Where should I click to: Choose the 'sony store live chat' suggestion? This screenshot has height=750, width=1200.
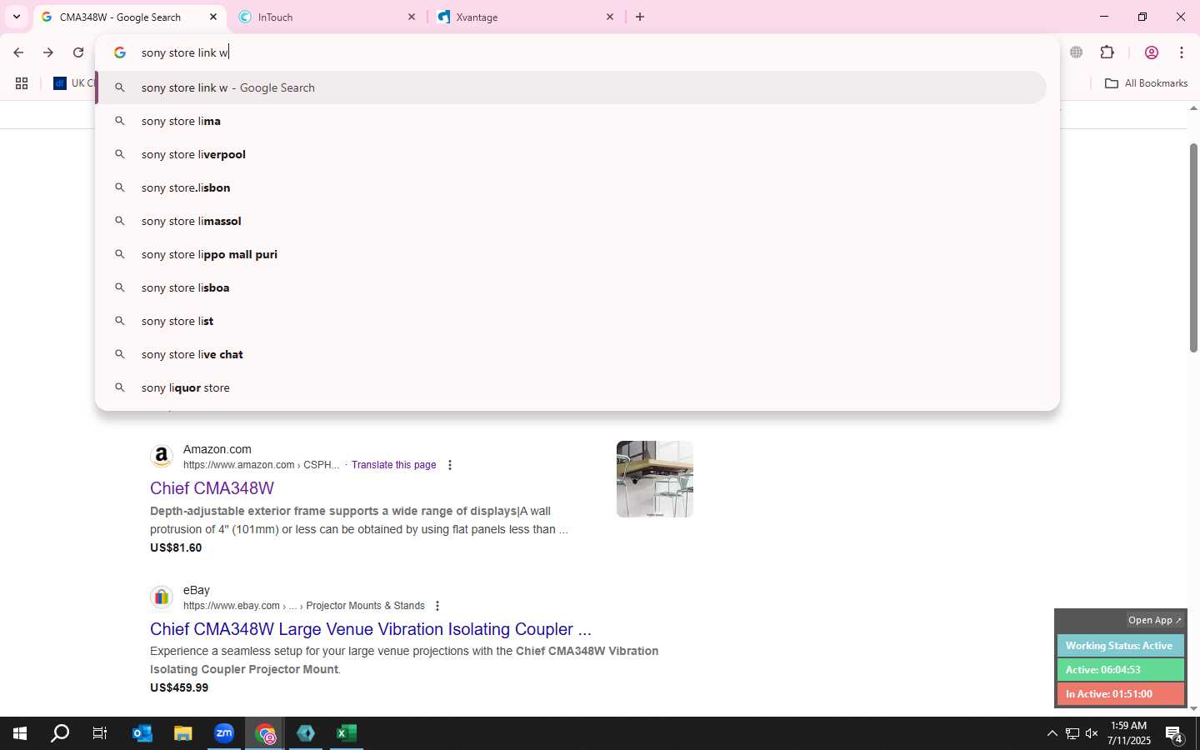(571, 354)
